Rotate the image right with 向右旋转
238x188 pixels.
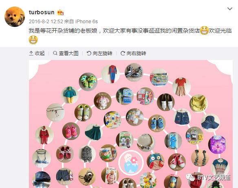point(133,53)
